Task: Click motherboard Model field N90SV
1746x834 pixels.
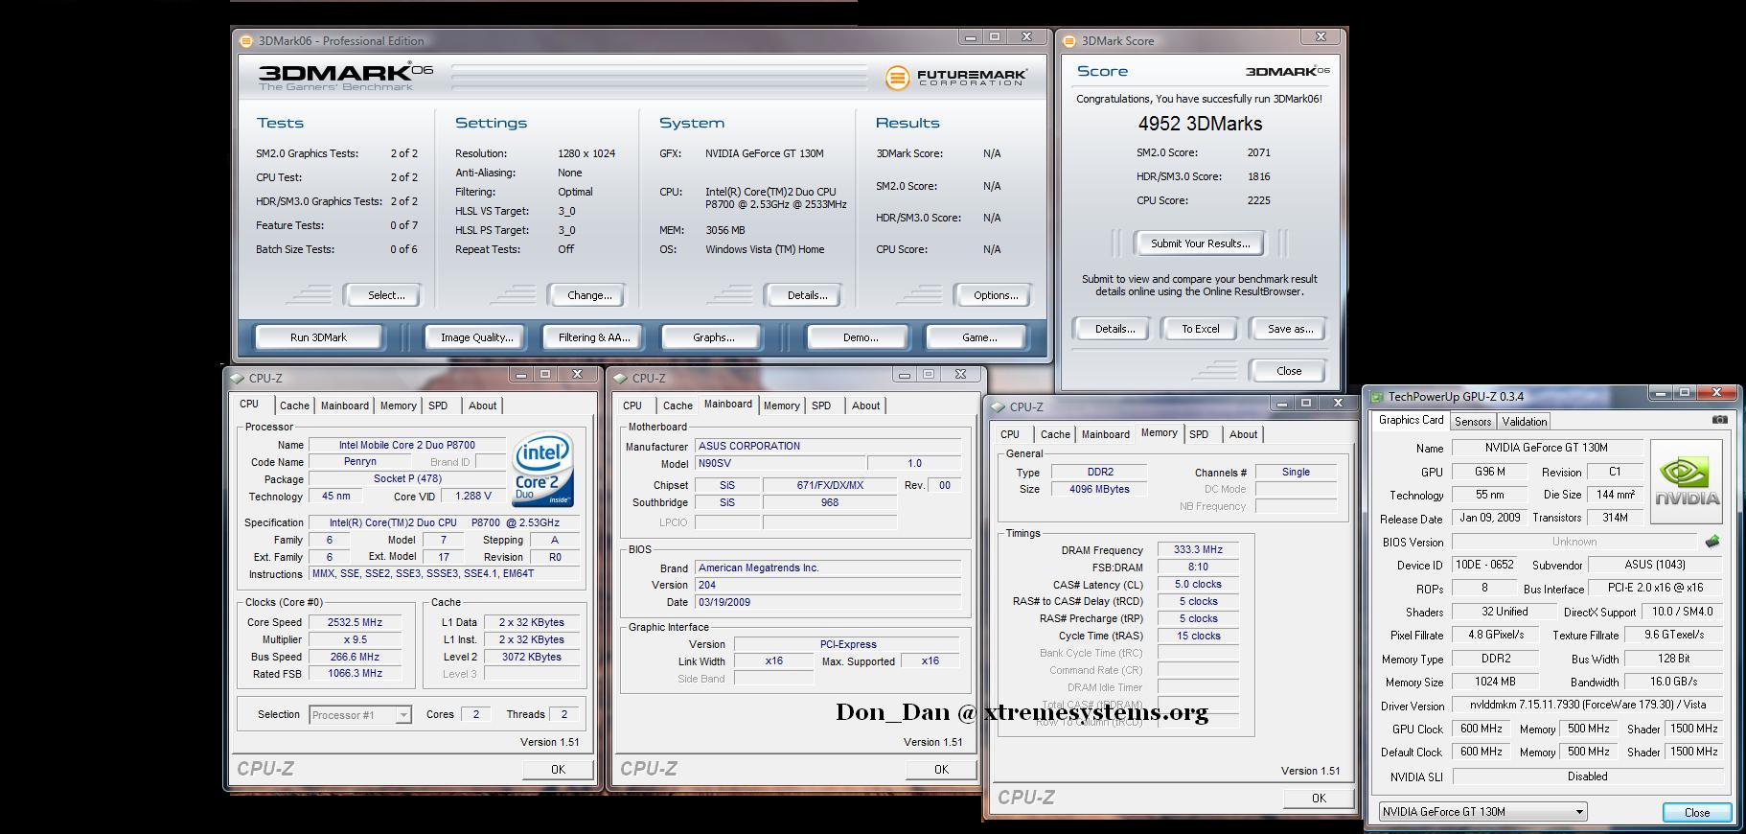Action: 780,463
